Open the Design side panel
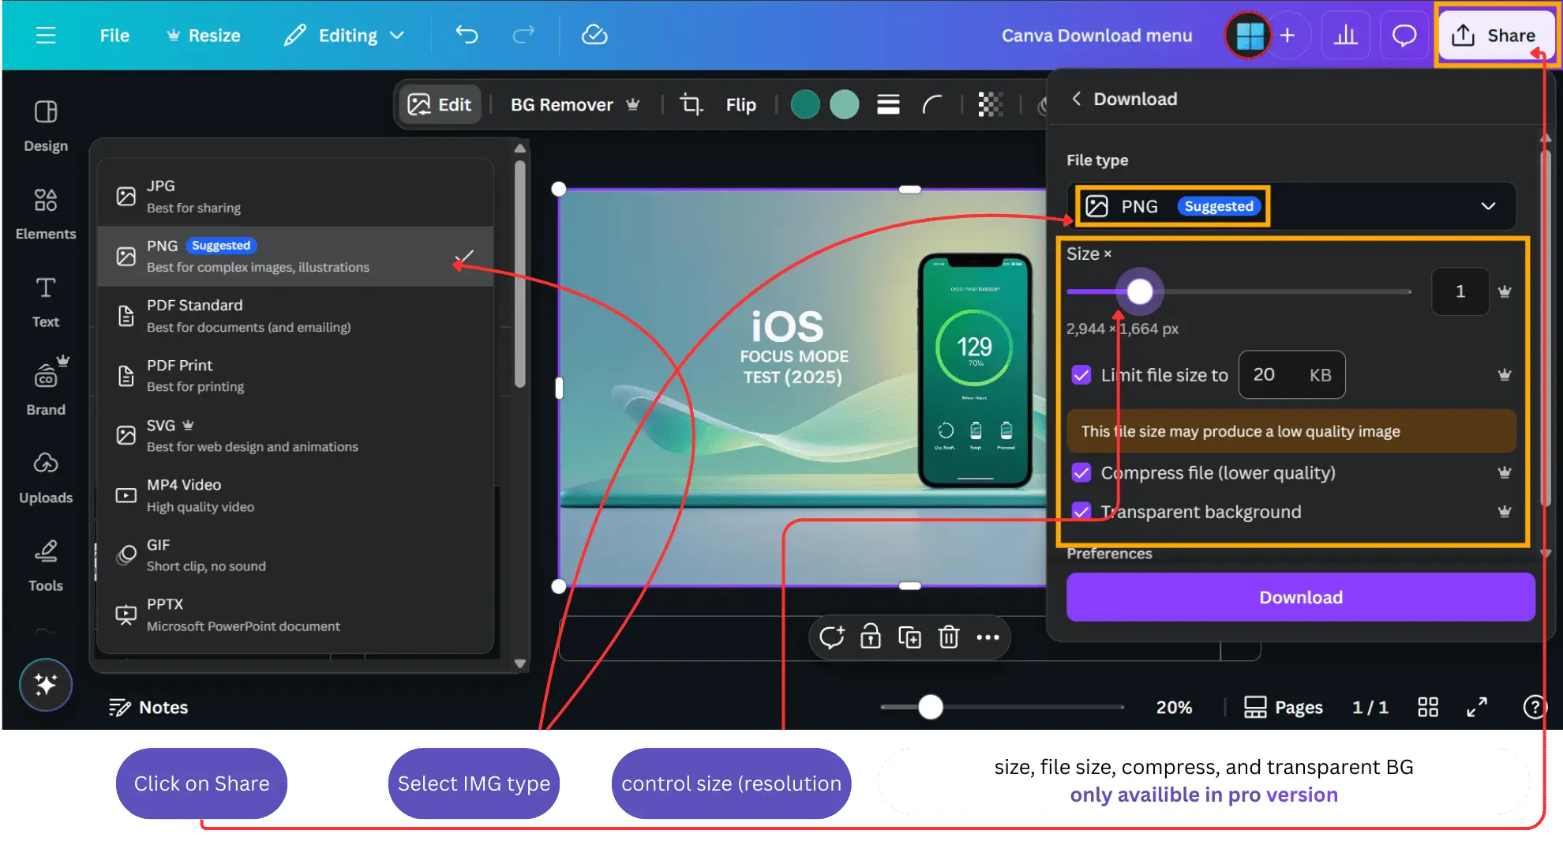The width and height of the screenshot is (1563, 853). pyautogui.click(x=46, y=126)
